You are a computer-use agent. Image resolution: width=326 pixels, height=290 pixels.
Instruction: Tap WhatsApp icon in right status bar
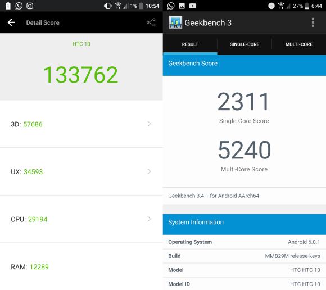tap(171, 6)
